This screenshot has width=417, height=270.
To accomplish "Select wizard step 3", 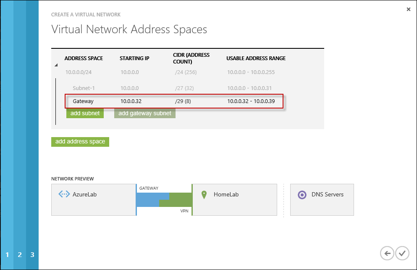I will coord(32,254).
